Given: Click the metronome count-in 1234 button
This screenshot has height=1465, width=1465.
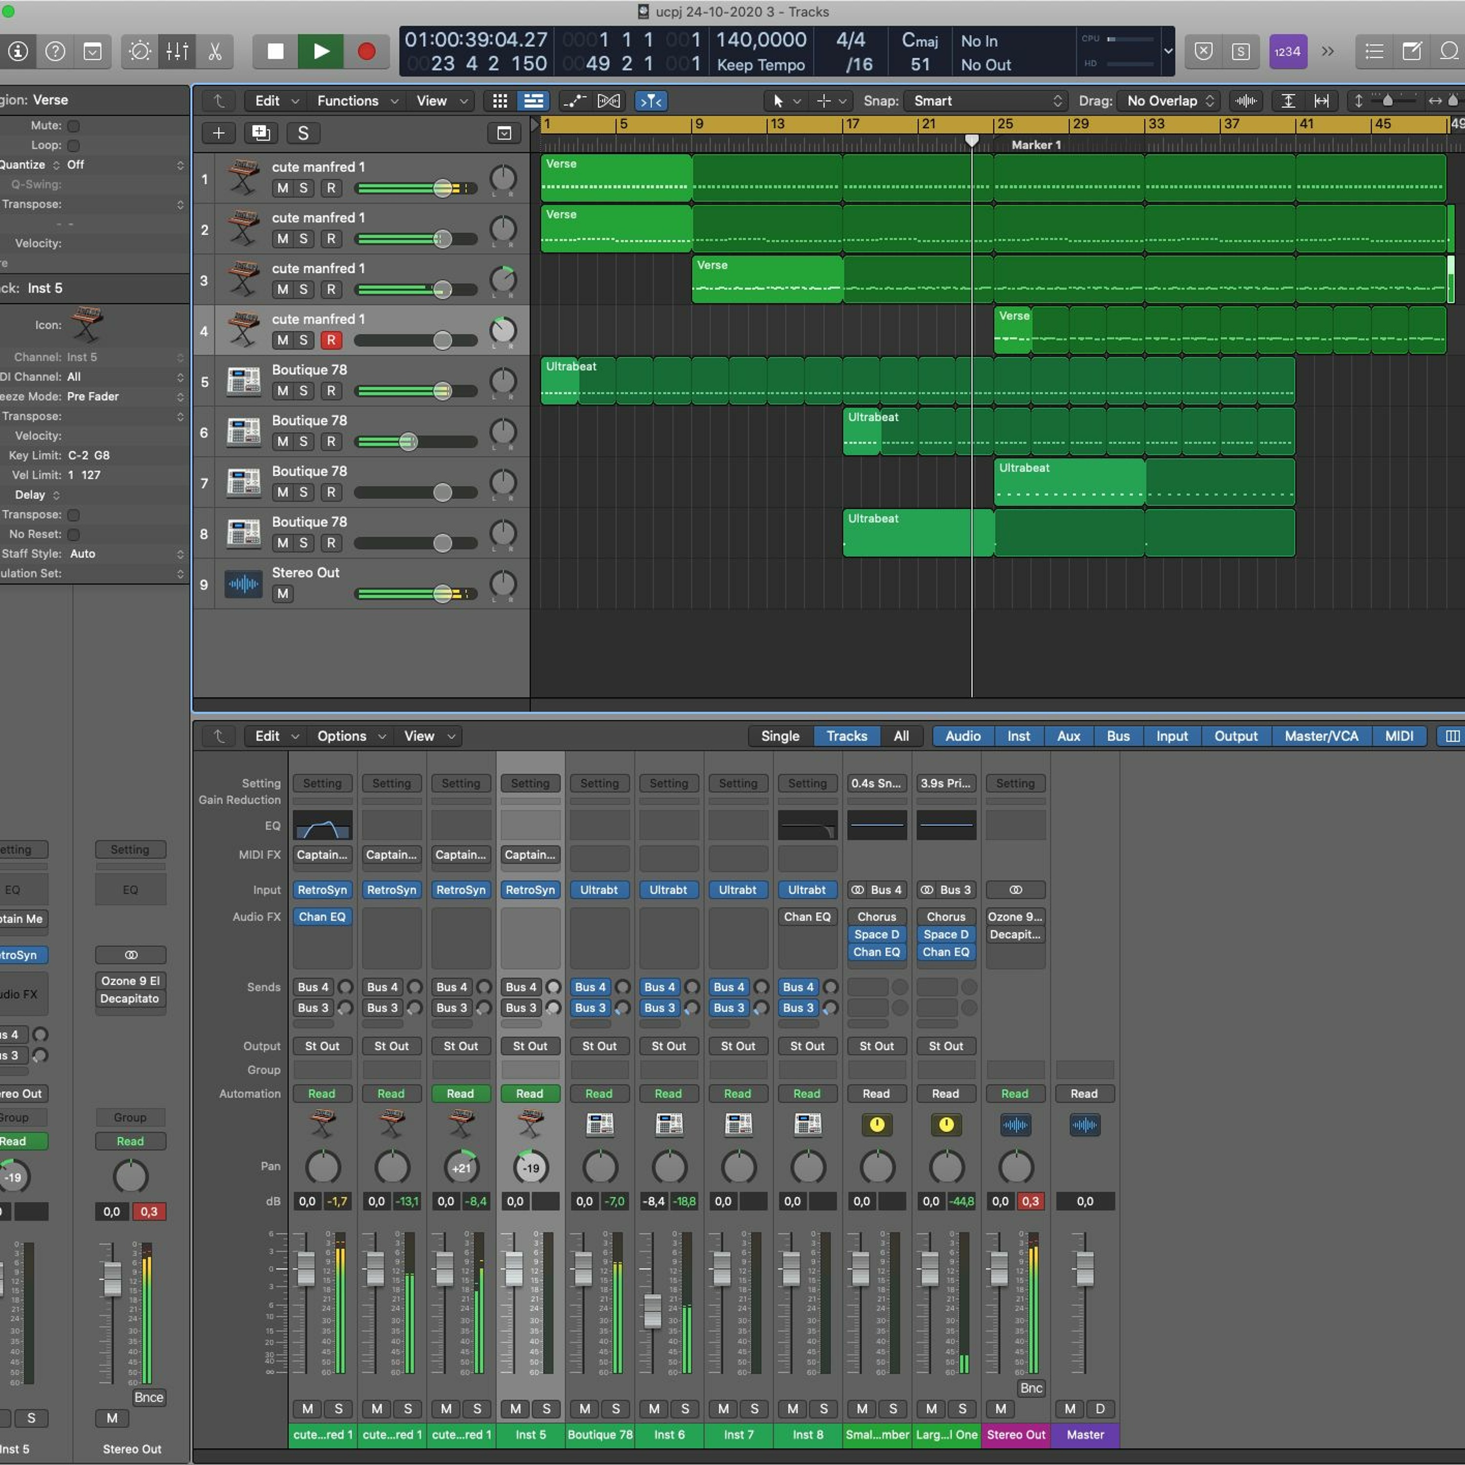Looking at the screenshot, I should pyautogui.click(x=1288, y=52).
